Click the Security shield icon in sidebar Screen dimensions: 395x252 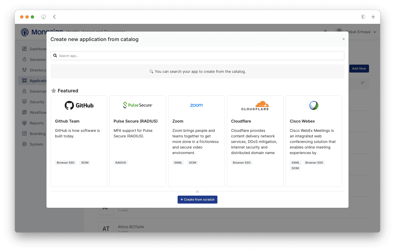[x=24, y=102]
